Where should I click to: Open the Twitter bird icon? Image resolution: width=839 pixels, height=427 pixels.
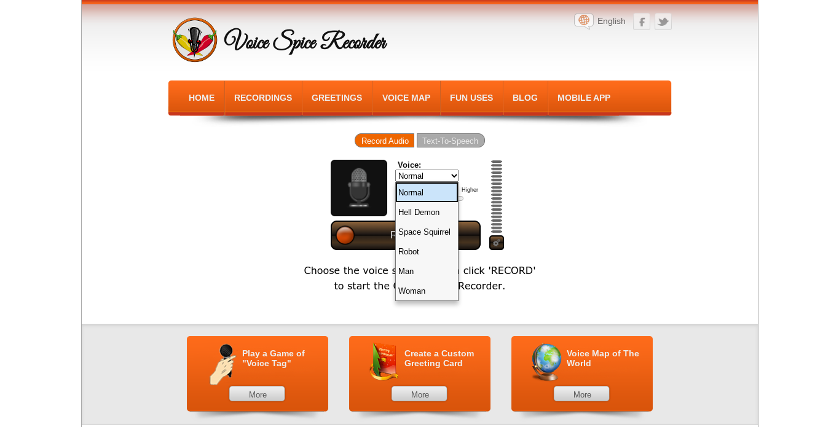663,22
